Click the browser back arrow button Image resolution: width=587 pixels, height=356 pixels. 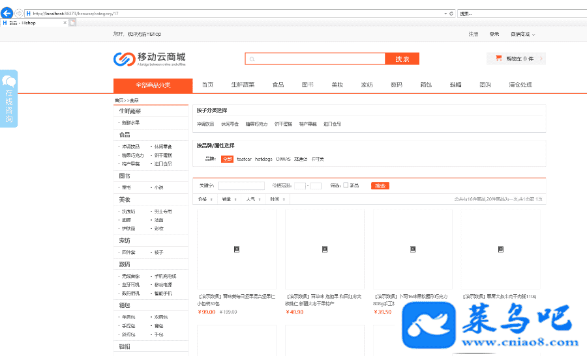[x=7, y=13]
